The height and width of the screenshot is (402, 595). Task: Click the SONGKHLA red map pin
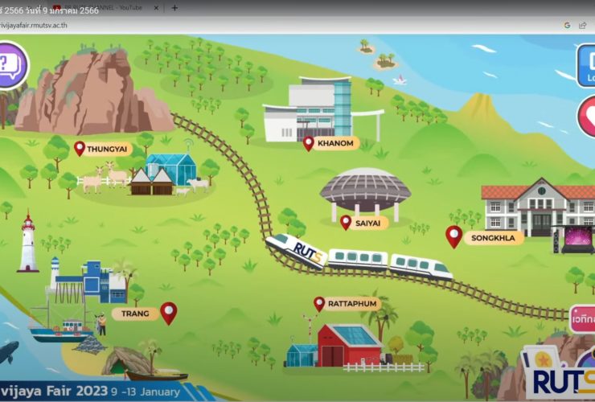coord(454,236)
